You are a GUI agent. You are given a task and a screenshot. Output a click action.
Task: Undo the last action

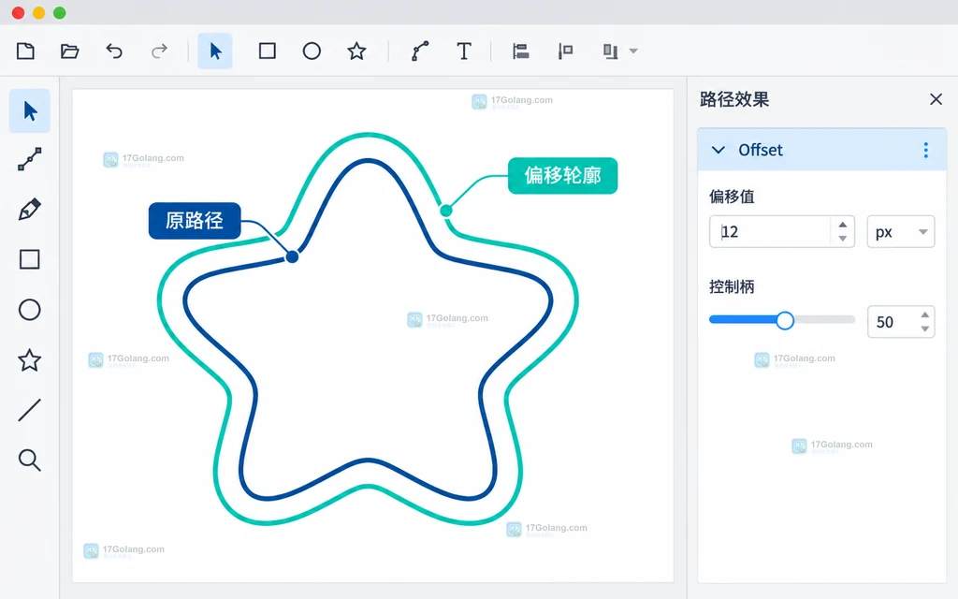(x=114, y=51)
